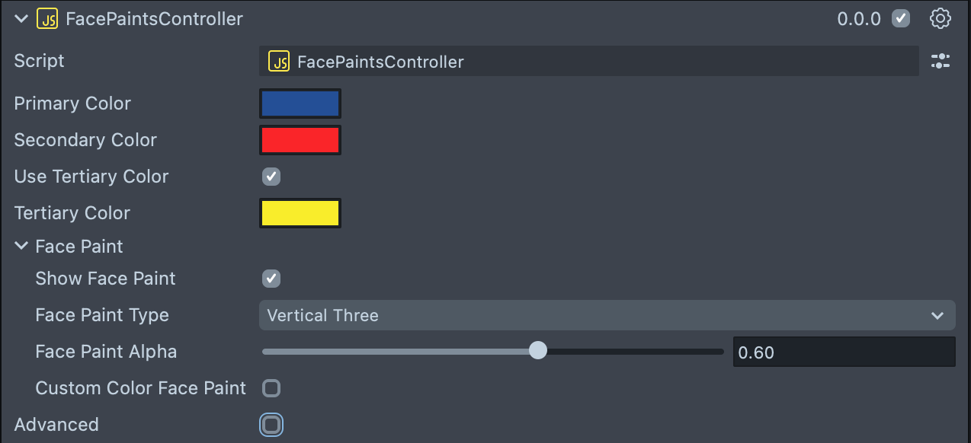Open the Tertiary Color yellow swatch
971x443 pixels.
tap(300, 213)
